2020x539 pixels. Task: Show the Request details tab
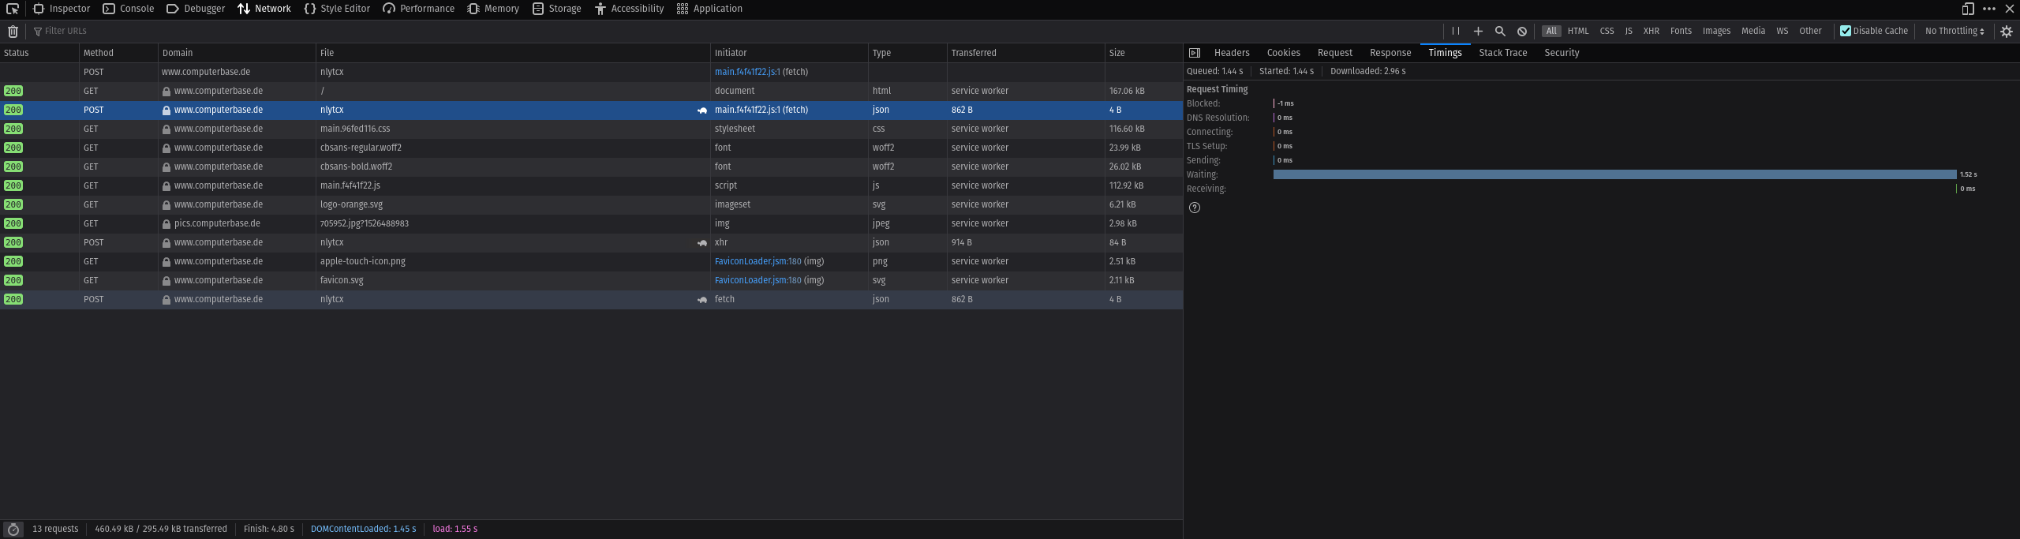tap(1335, 53)
